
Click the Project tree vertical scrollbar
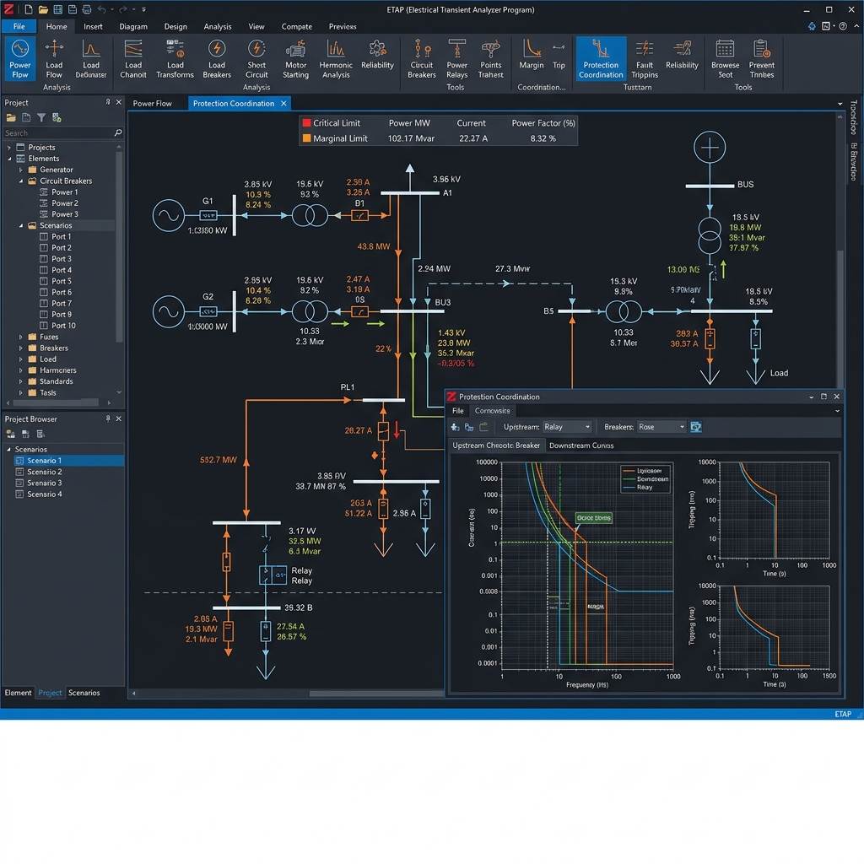[118, 248]
